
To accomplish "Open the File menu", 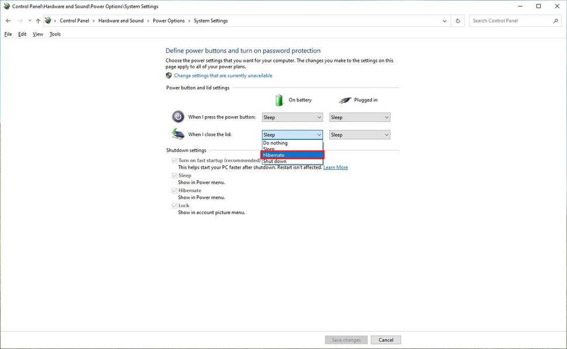I will (8, 34).
